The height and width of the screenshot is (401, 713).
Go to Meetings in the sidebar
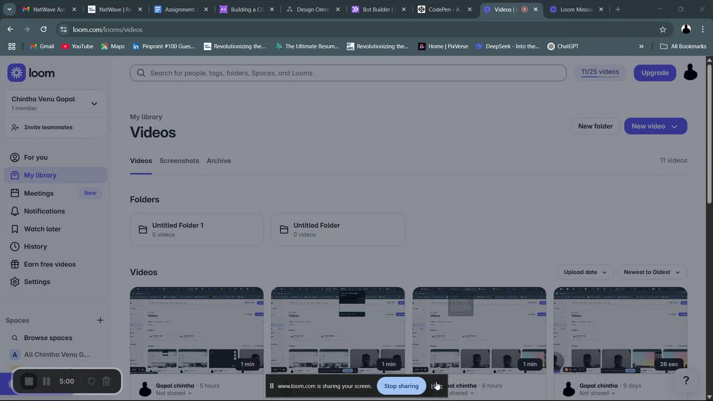point(56,193)
